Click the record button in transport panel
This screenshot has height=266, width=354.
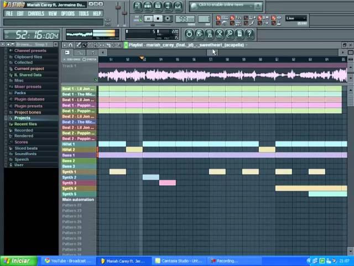coord(168,18)
